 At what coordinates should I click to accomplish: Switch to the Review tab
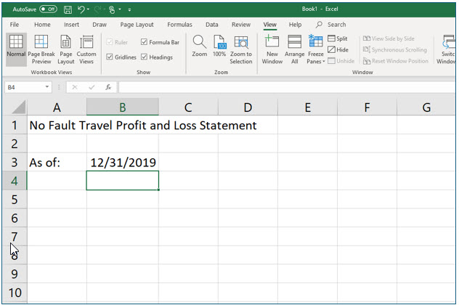point(241,25)
